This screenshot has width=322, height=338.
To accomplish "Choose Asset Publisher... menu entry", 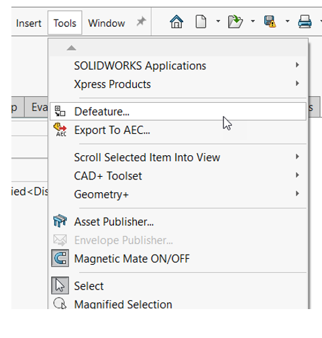I will click(178, 222).
